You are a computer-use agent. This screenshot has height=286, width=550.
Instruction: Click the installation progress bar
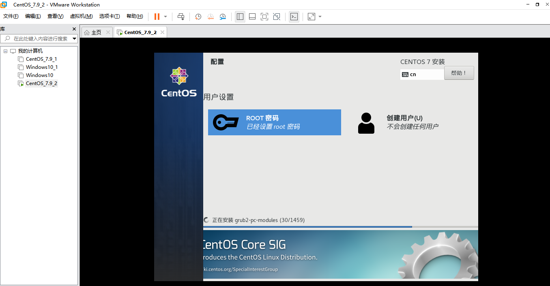341,227
